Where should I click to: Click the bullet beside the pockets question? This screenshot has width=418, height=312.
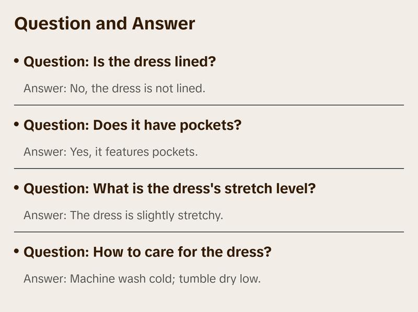17,125
